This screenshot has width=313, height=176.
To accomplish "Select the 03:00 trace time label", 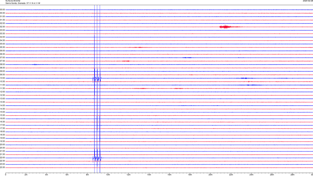I will click(2, 30).
